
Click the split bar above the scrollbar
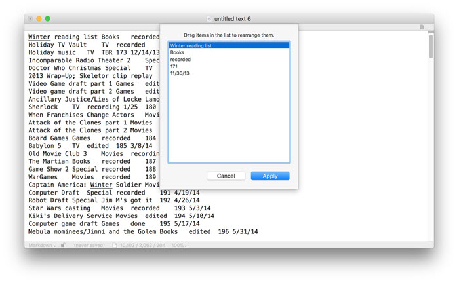(431, 31)
